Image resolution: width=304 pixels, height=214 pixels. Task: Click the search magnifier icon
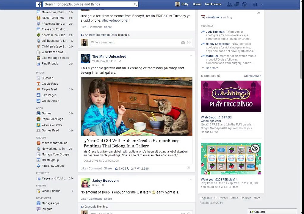(x=135, y=4)
